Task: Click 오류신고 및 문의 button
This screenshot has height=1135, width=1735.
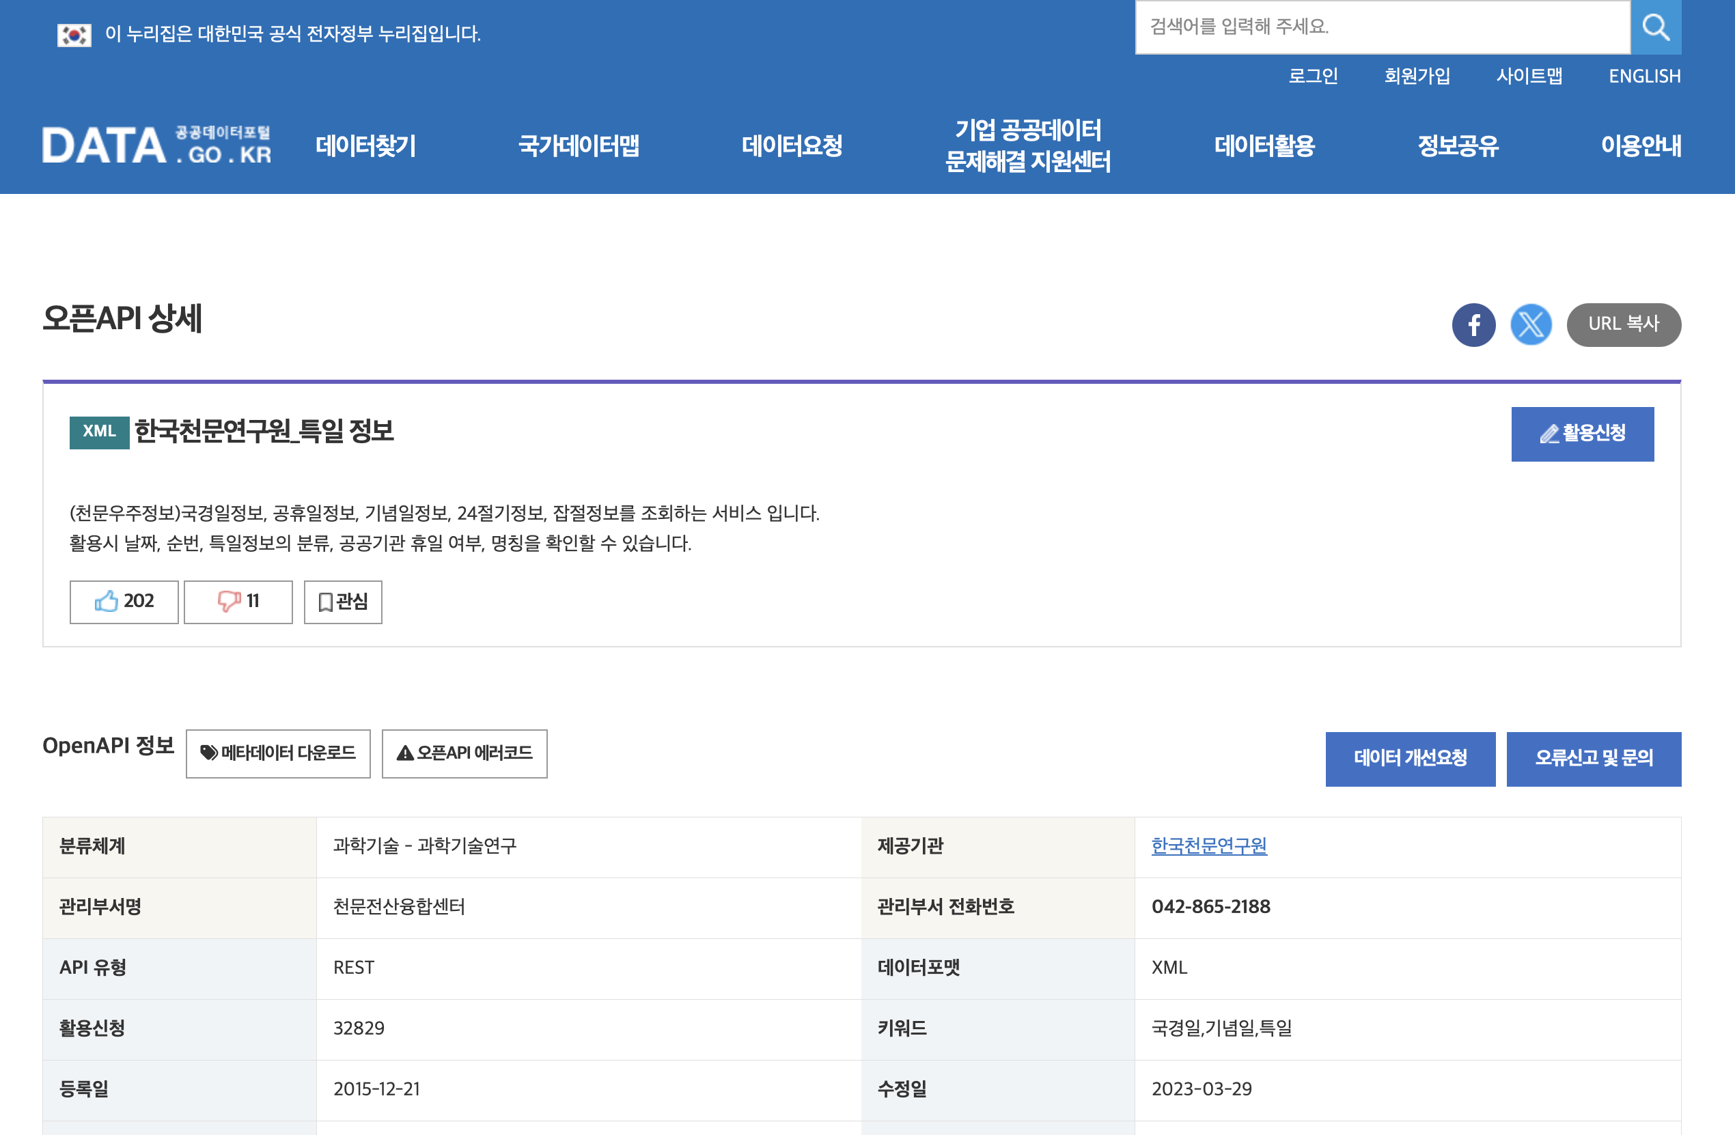Action: point(1594,758)
